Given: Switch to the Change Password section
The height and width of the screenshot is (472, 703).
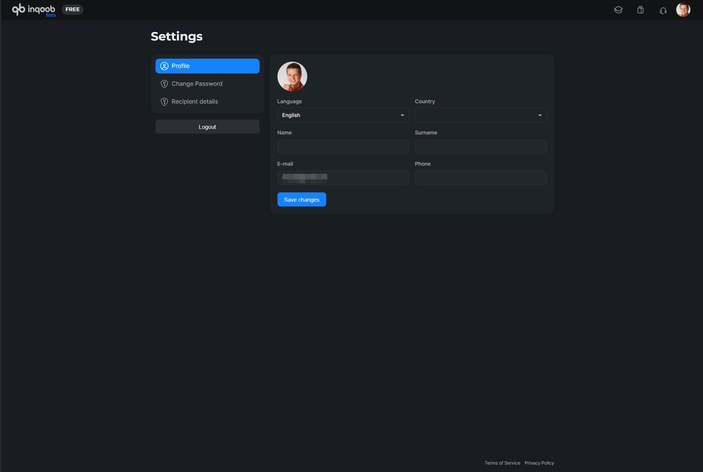Looking at the screenshot, I should click(196, 84).
